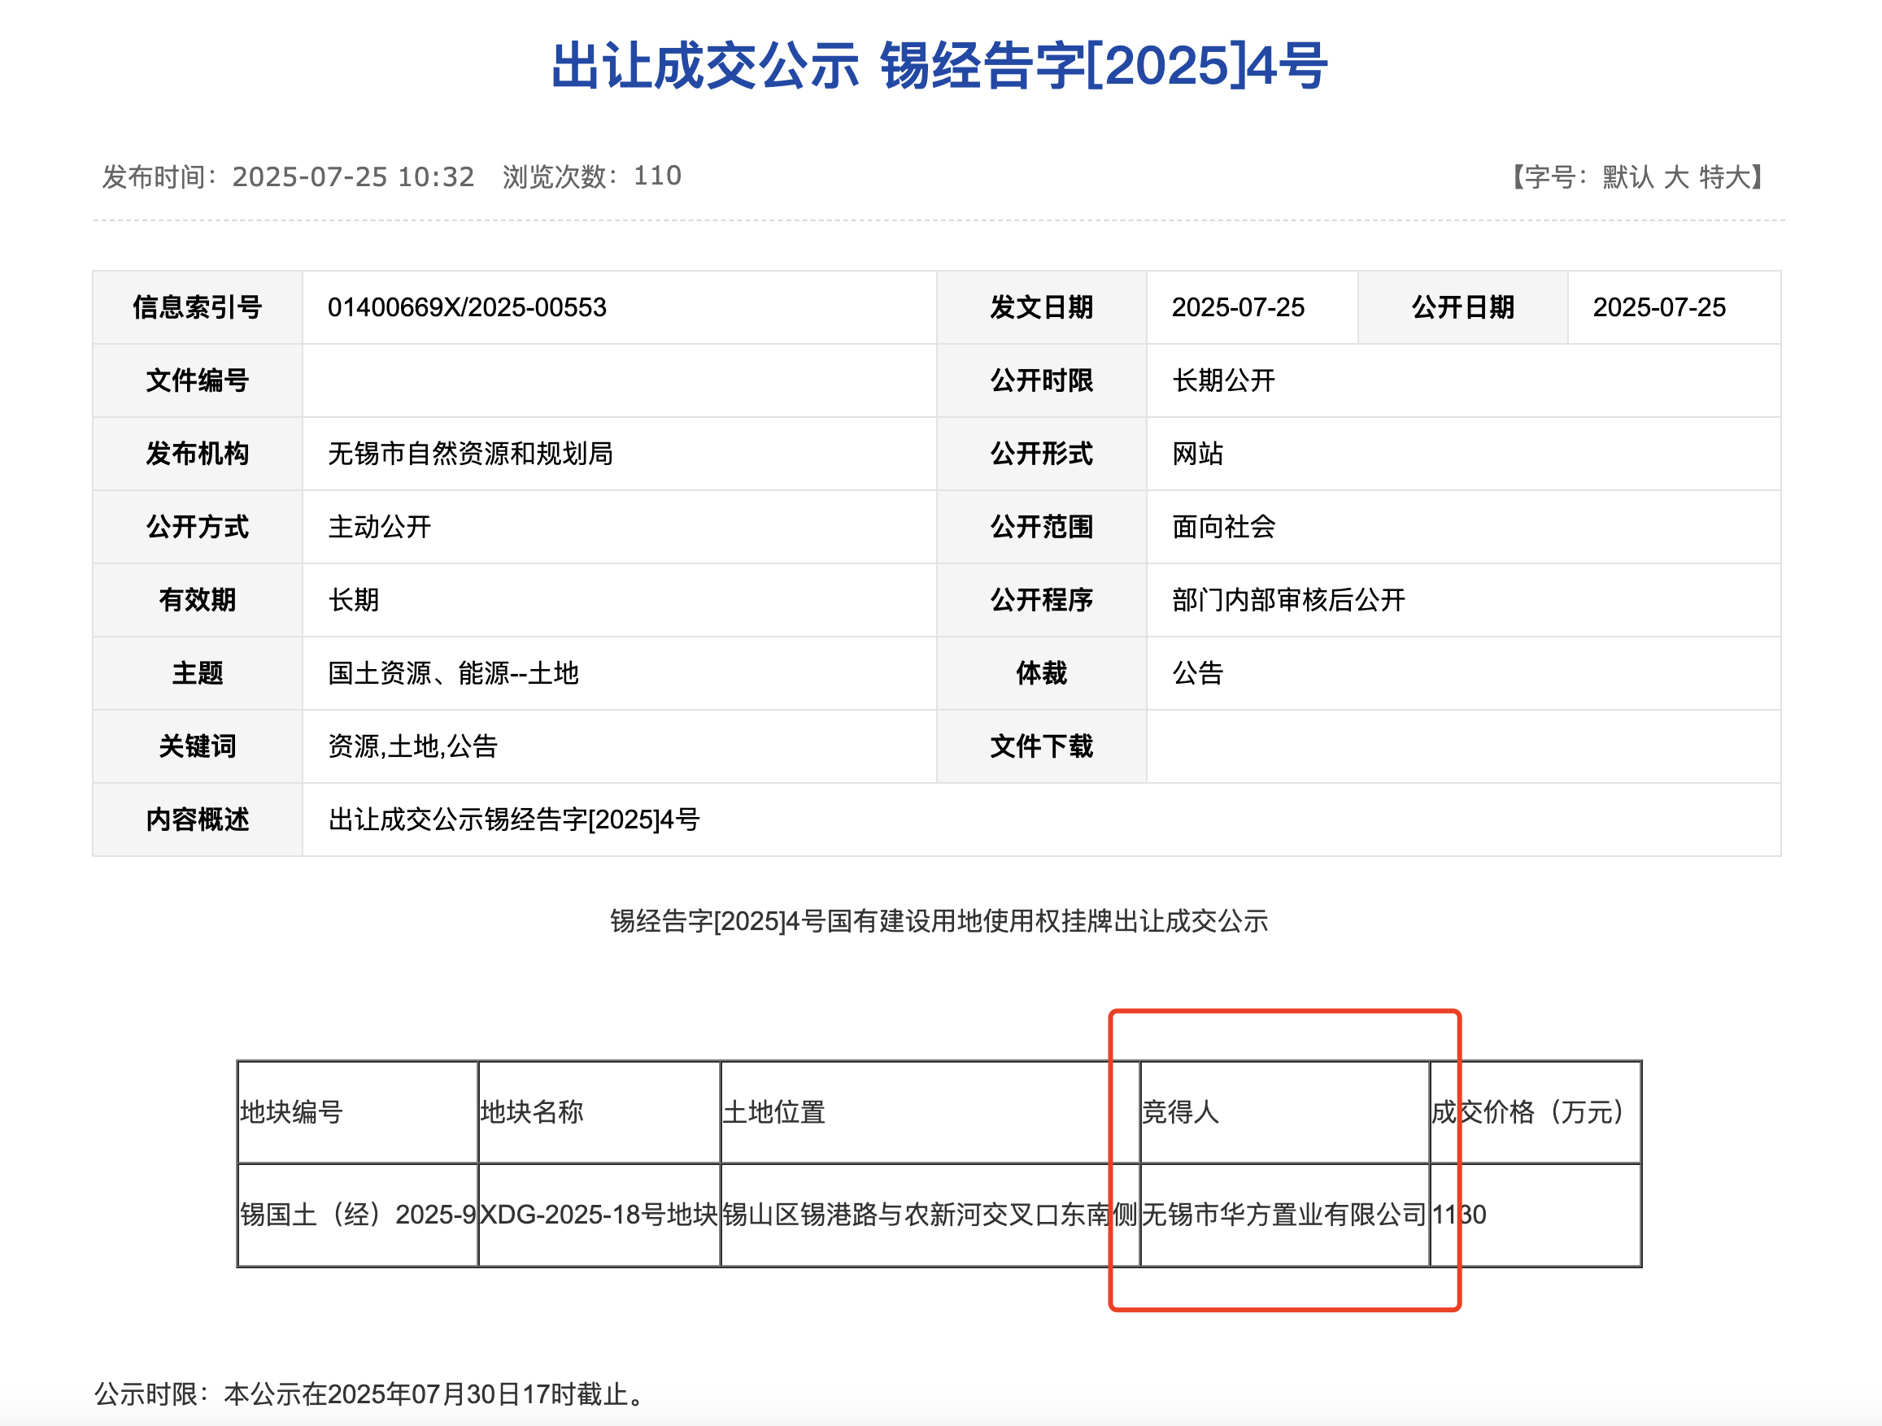Set font size to 大
Viewport: 1882px width, 1426px height.
(x=1675, y=177)
